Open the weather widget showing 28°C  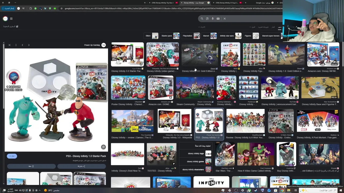coord(52,190)
